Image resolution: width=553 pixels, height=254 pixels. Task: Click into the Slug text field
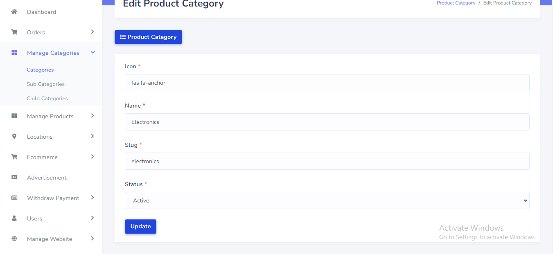pyautogui.click(x=327, y=161)
